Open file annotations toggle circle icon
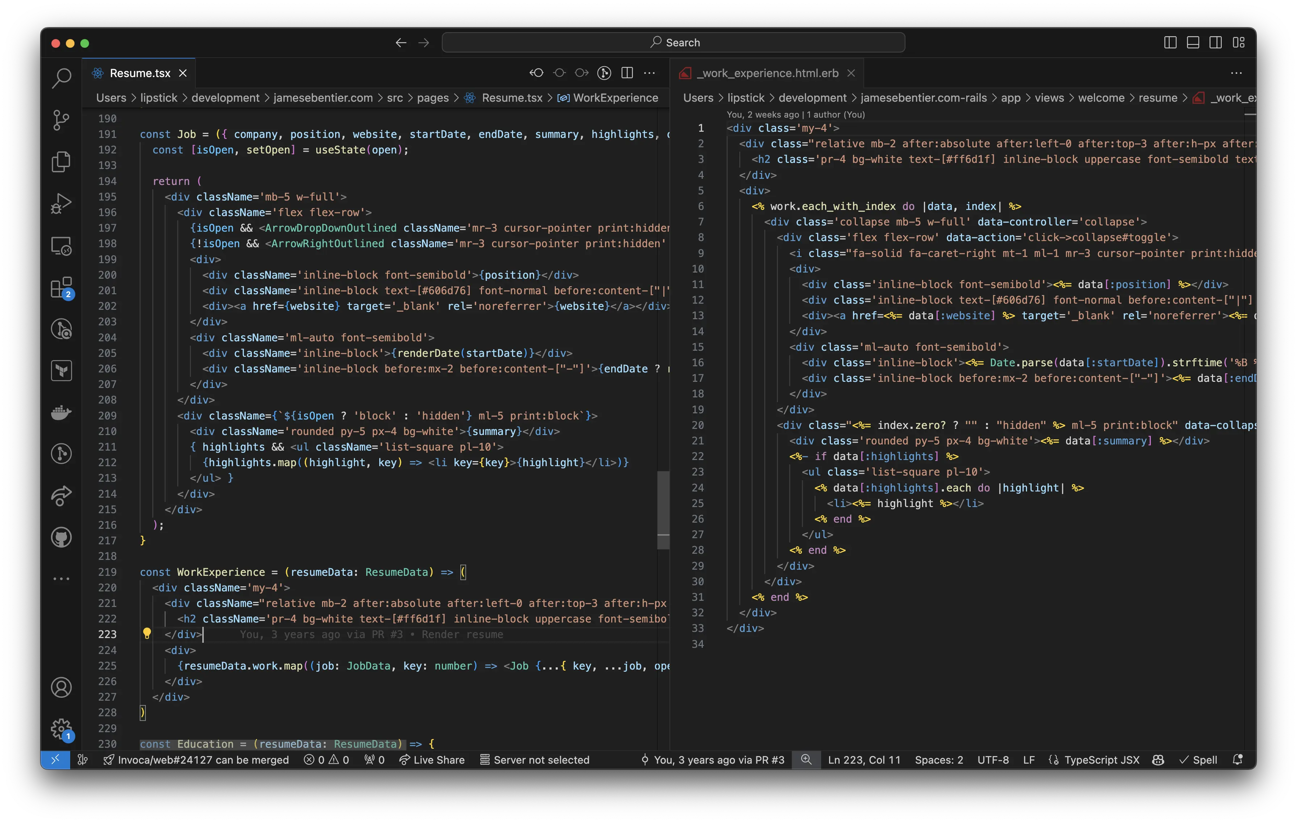Viewport: 1297px width, 823px height. tap(559, 73)
